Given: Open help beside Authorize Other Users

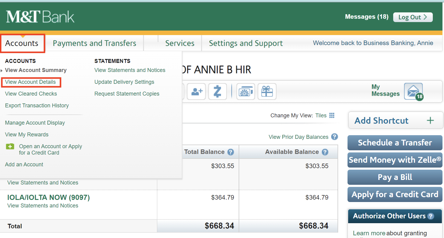Looking at the screenshot, I should [x=431, y=216].
